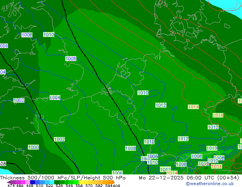242x187 pixels.
Task: Click the white-boxed 1004 isobar label
Action: coord(55,98)
